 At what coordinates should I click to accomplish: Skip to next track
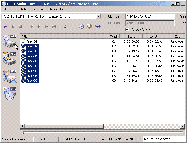click(x=54, y=26)
